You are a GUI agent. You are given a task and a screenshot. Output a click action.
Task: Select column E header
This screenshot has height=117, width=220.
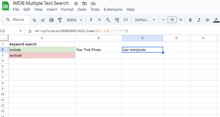click(x=203, y=38)
